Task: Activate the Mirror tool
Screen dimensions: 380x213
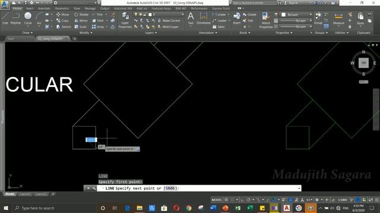Action: [x=81, y=21]
